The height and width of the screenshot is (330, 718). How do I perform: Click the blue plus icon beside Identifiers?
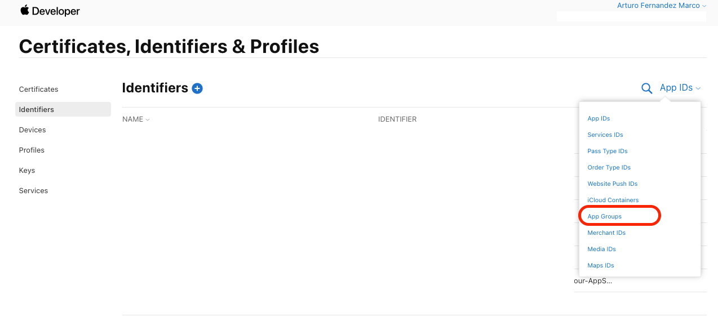coord(197,88)
